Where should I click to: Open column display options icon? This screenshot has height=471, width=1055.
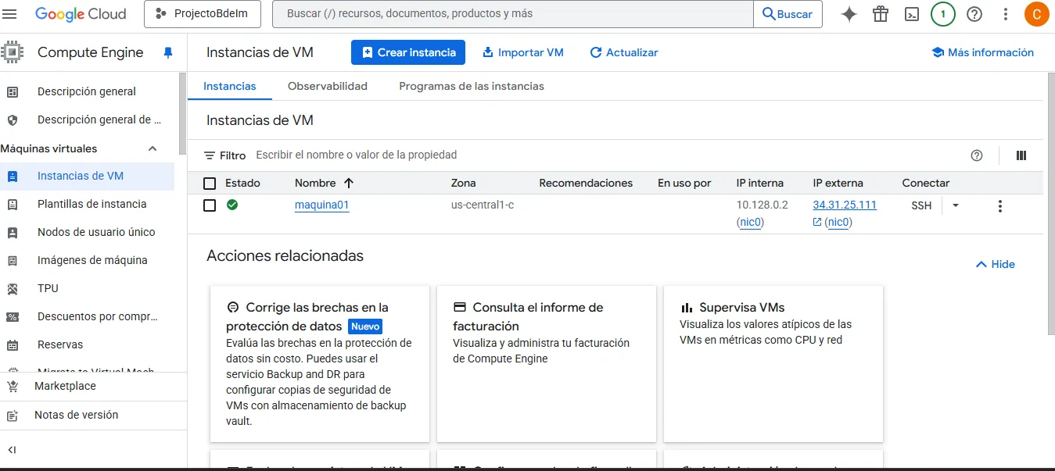[x=1021, y=155]
